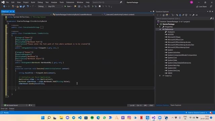Open the StarterPackage project scope dropdown
This screenshot has width=215, height=121.
[x=27, y=14]
